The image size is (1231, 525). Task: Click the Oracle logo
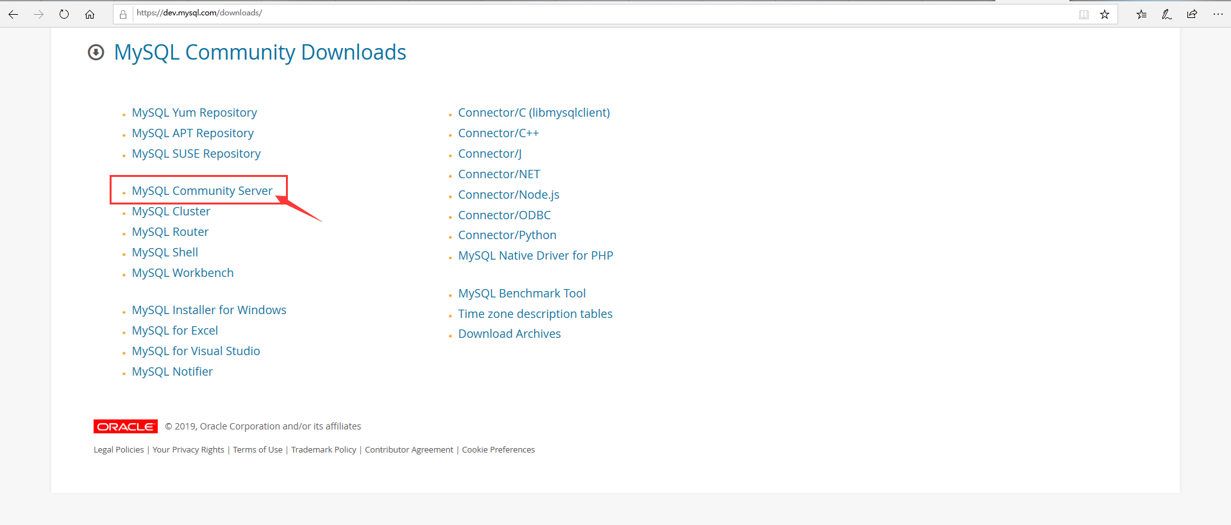pyautogui.click(x=126, y=426)
